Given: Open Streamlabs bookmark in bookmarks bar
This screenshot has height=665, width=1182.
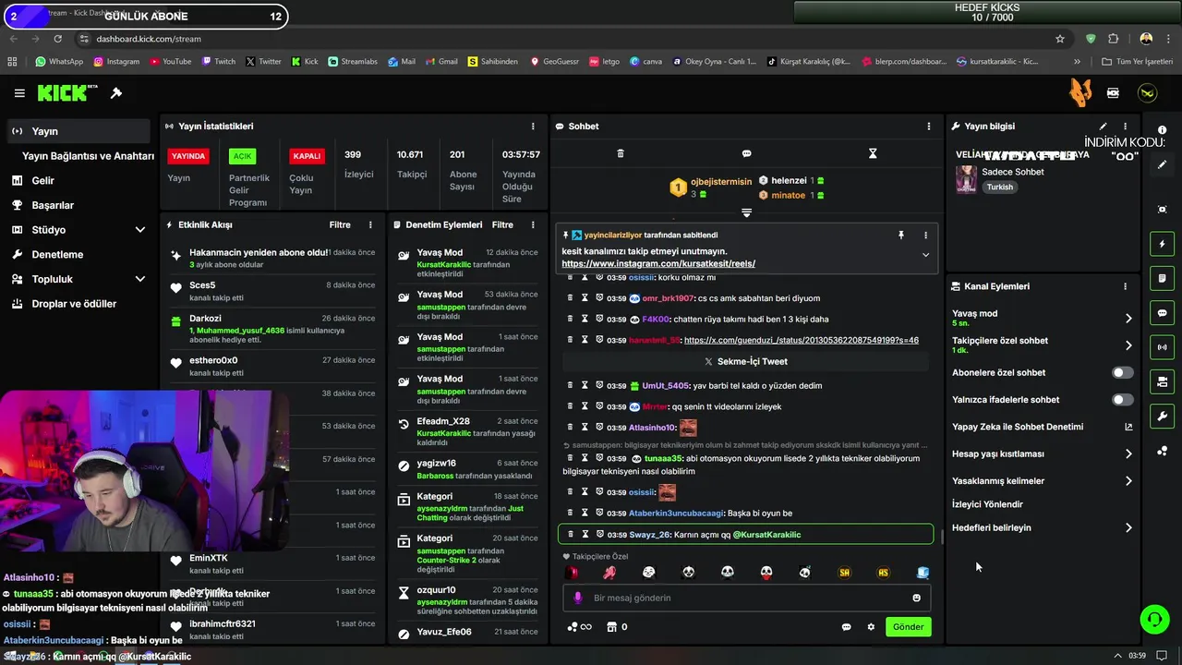Looking at the screenshot, I should click(352, 62).
